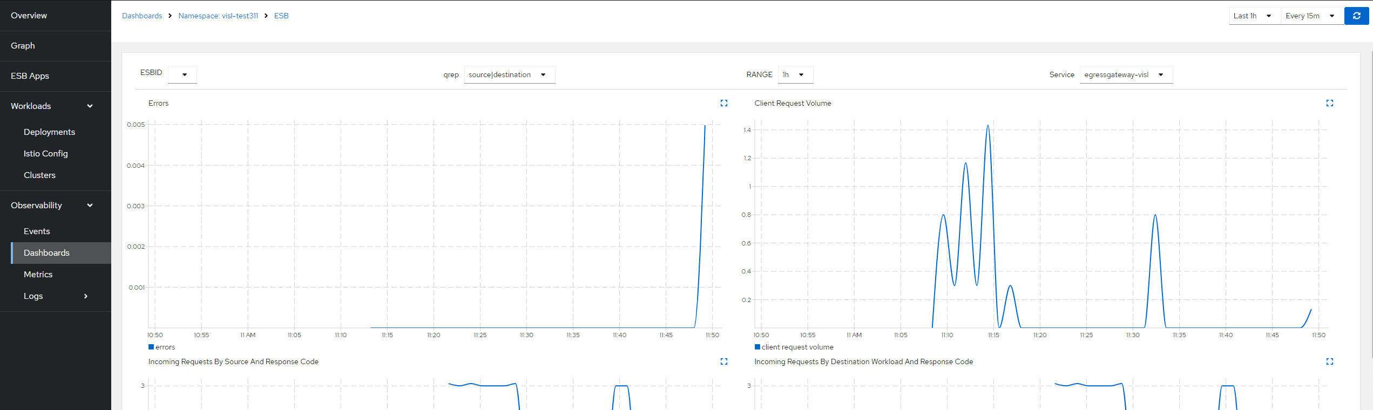
Task: Open the RANGE 1h dropdown
Action: (795, 74)
